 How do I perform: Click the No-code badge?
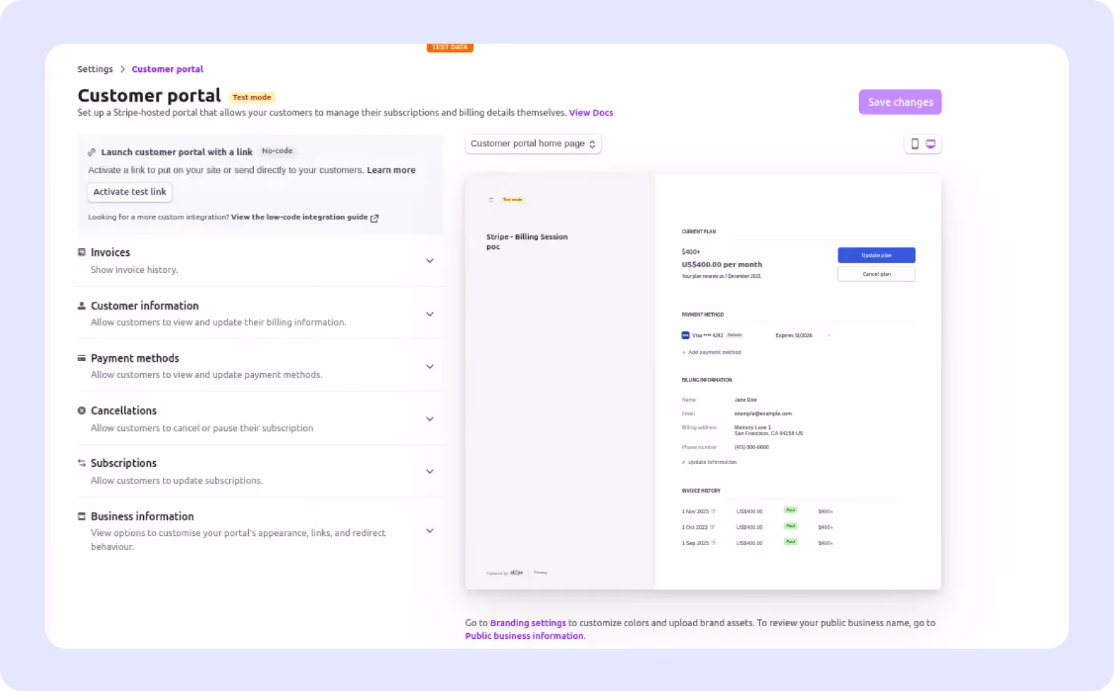tap(277, 151)
